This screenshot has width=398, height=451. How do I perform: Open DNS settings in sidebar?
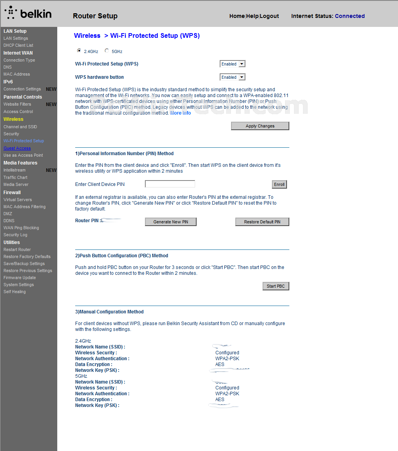(8, 67)
